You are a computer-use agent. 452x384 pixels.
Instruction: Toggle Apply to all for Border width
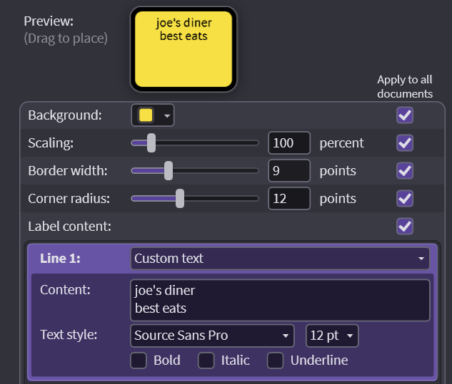point(405,171)
